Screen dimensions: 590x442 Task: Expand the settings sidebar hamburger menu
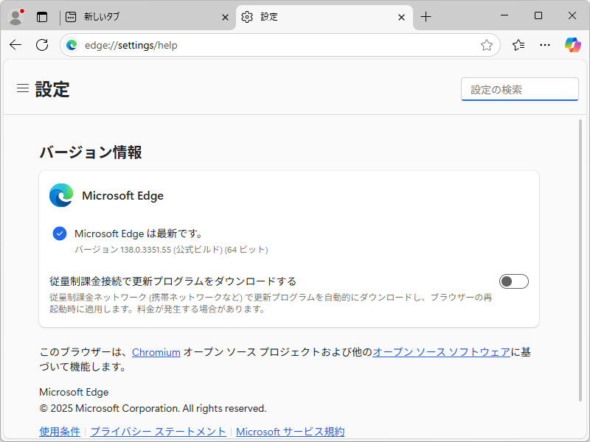click(x=22, y=88)
